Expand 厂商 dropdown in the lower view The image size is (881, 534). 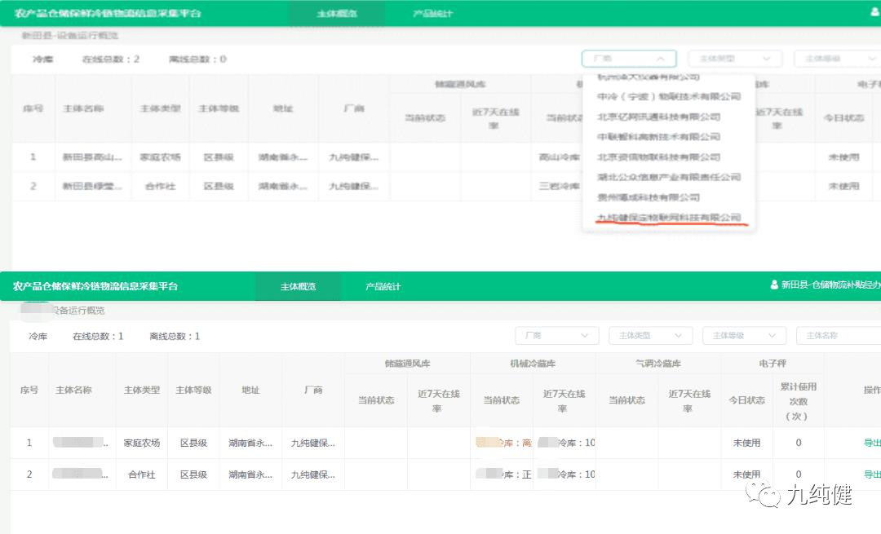(x=556, y=335)
